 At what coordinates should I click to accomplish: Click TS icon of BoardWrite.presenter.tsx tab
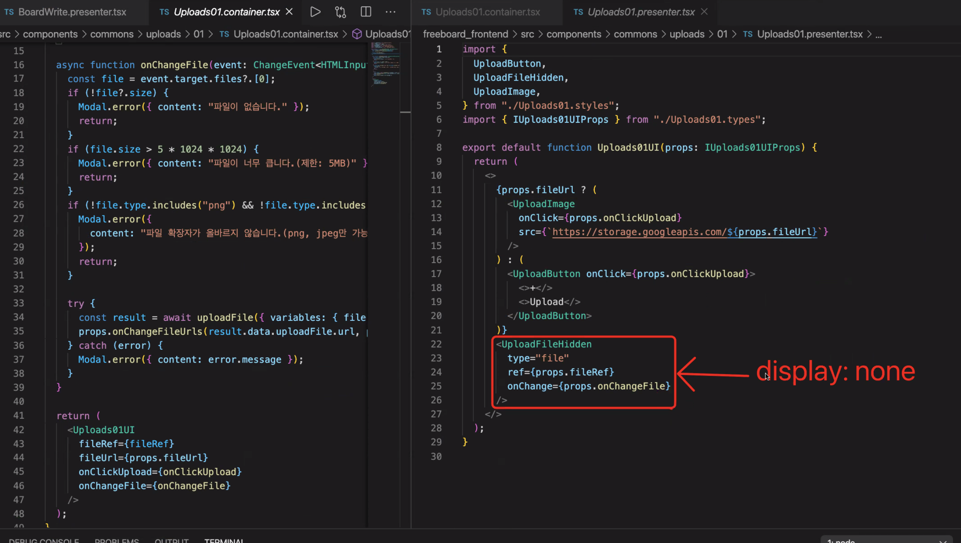point(9,12)
